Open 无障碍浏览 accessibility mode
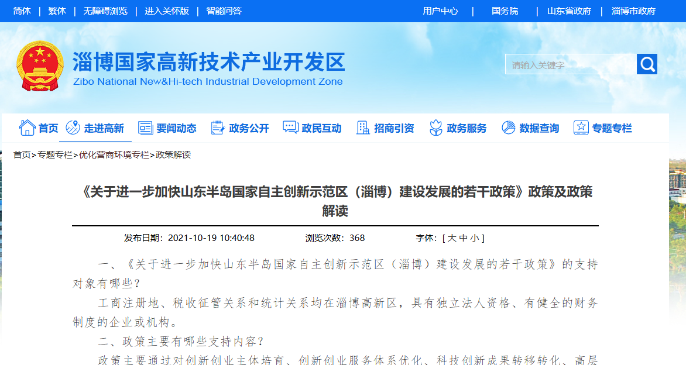Image resolution: width=686 pixels, height=365 pixels. coord(105,11)
